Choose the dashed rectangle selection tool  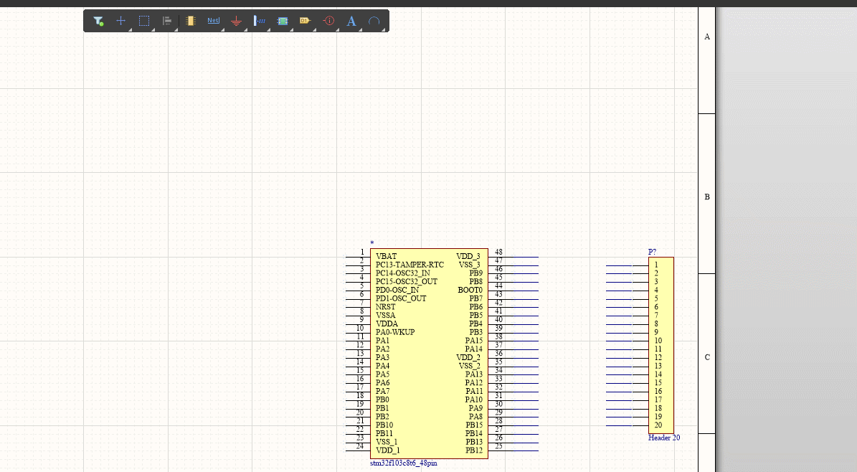tap(143, 21)
